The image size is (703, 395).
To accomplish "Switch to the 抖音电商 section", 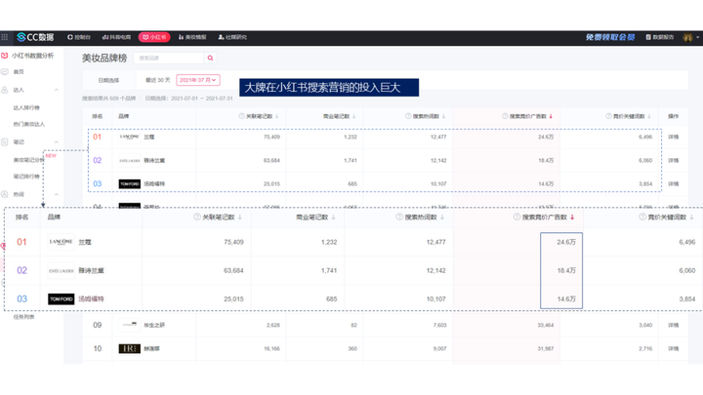I will (116, 37).
